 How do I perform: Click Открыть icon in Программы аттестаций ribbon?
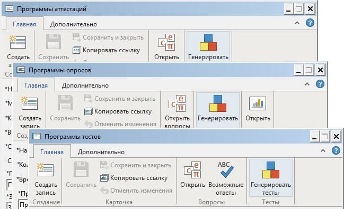pyautogui.click(x=166, y=47)
